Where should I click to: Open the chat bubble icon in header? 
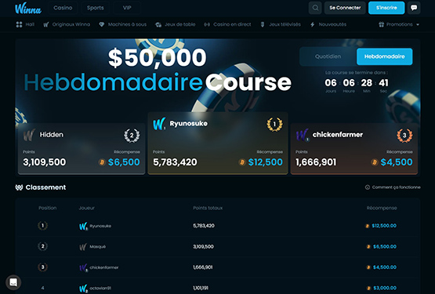coord(414,8)
